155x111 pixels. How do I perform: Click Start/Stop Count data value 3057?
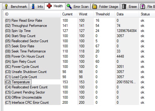click(x=120, y=36)
